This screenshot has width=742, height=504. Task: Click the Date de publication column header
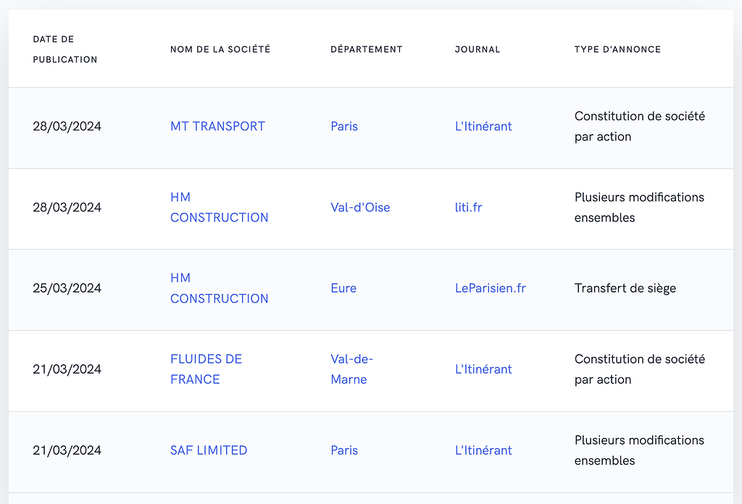[x=64, y=49]
